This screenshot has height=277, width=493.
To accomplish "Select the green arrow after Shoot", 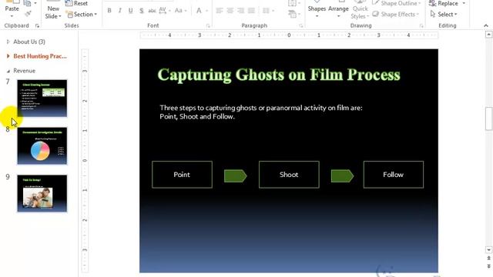I will coord(342,176).
